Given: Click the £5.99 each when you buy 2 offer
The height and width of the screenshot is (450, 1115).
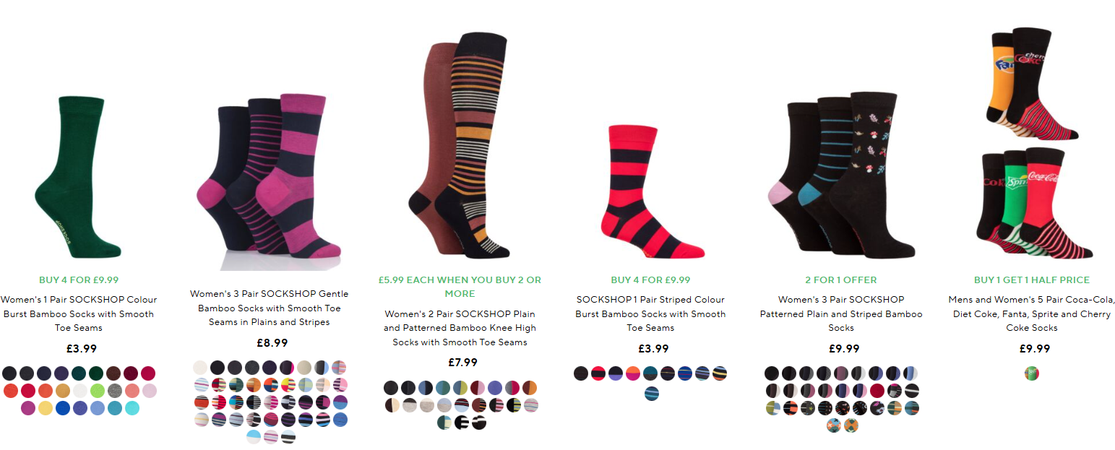Looking at the screenshot, I should point(460,287).
